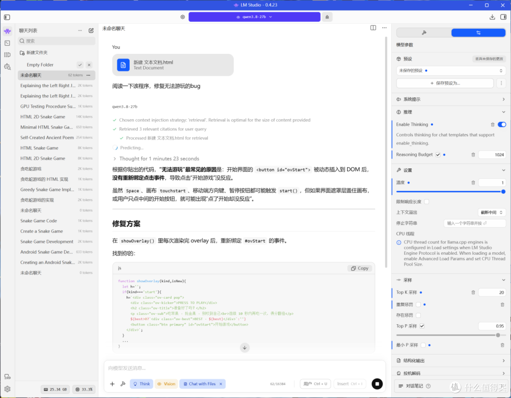This screenshot has height=398, width=511.
Task: Click the 保存预设为 button
Action: coord(445,83)
